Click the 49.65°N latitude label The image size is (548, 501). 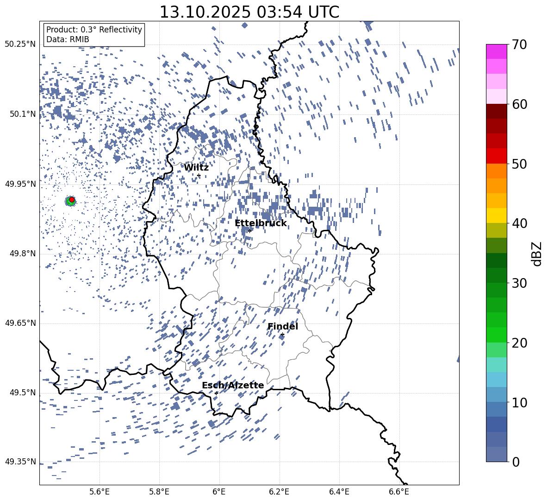point(20,323)
